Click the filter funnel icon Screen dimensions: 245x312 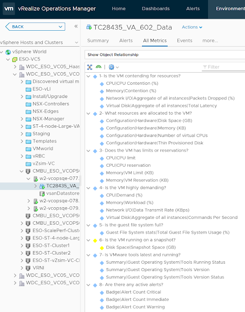[205, 67]
